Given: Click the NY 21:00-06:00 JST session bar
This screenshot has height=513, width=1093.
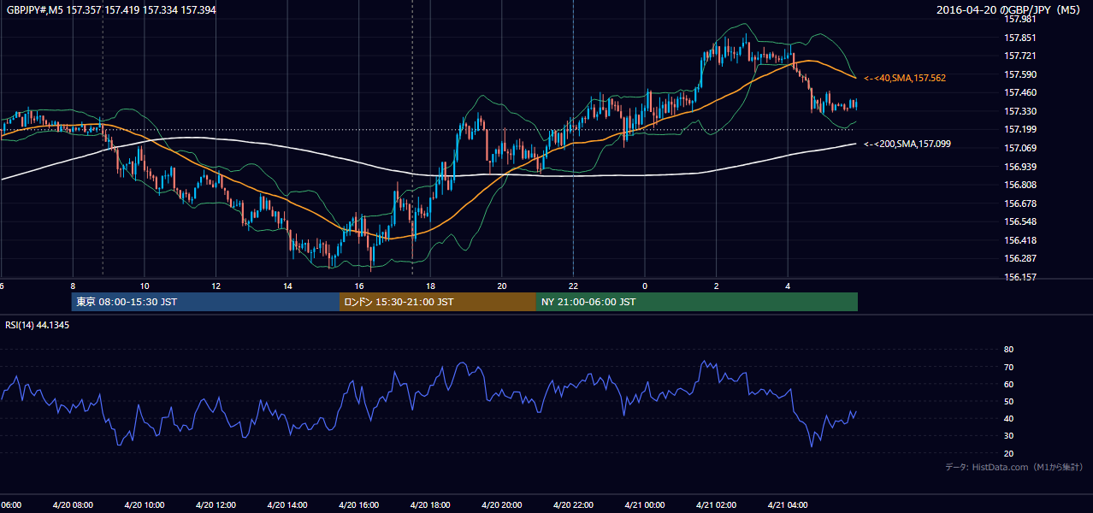Looking at the screenshot, I should click(x=697, y=302).
